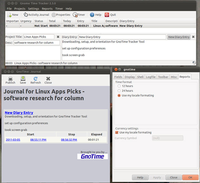
Task: Toggle the Timer toolbar icon
Action: tap(75, 14)
